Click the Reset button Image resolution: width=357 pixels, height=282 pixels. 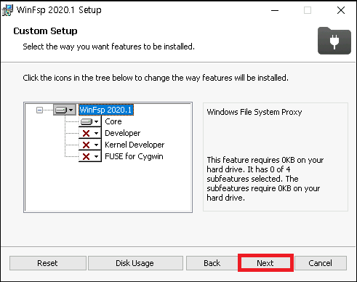[x=48, y=263]
